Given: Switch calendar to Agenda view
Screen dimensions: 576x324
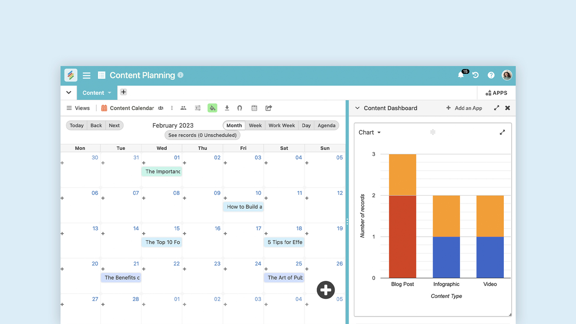Looking at the screenshot, I should [326, 125].
